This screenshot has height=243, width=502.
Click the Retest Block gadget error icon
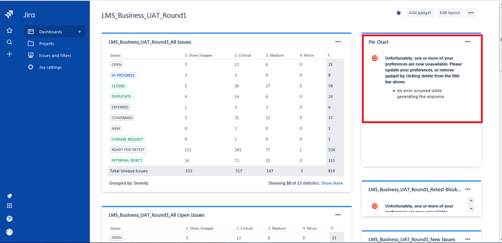click(x=375, y=206)
